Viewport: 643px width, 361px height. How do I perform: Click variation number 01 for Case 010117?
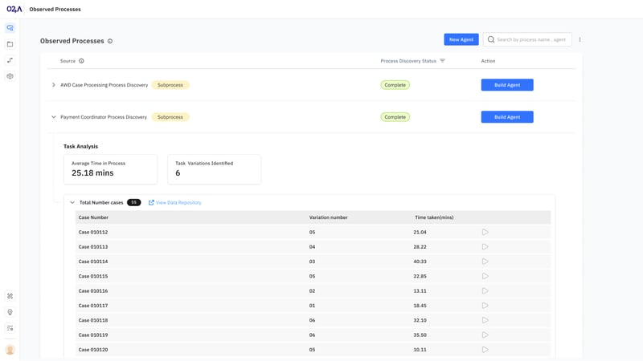(x=312, y=306)
